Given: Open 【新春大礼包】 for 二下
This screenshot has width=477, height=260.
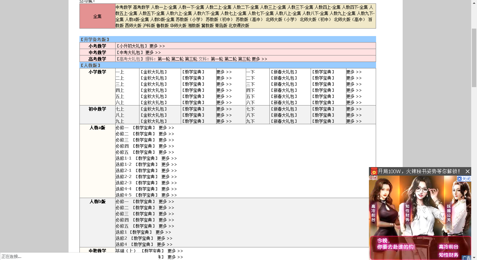Looking at the screenshot, I should point(284,78).
